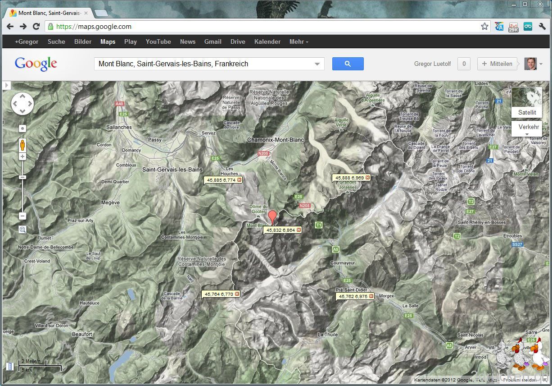Switch to Satellit map view
The height and width of the screenshot is (386, 552).
click(x=527, y=102)
